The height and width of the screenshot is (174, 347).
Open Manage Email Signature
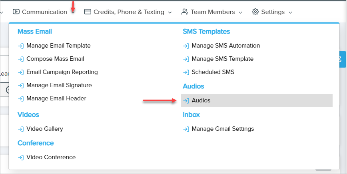(x=59, y=85)
